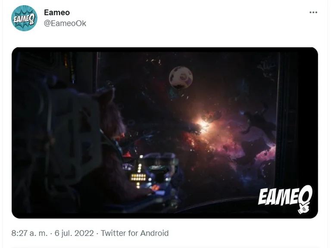
Task: Open the three-dot more options menu
Action: click(x=313, y=12)
